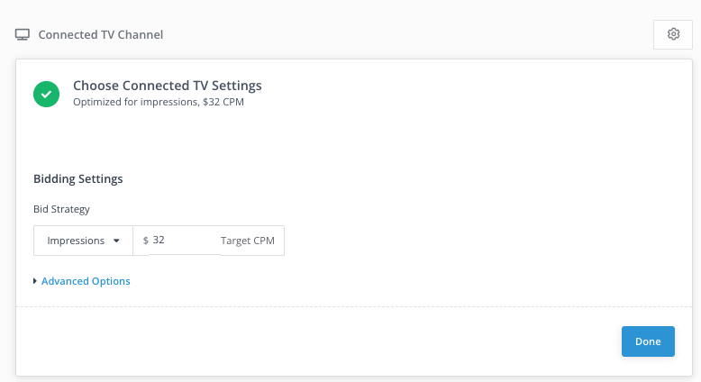Click the word Impressions in the selector
Image resolution: width=701 pixels, height=382 pixels.
(x=77, y=241)
